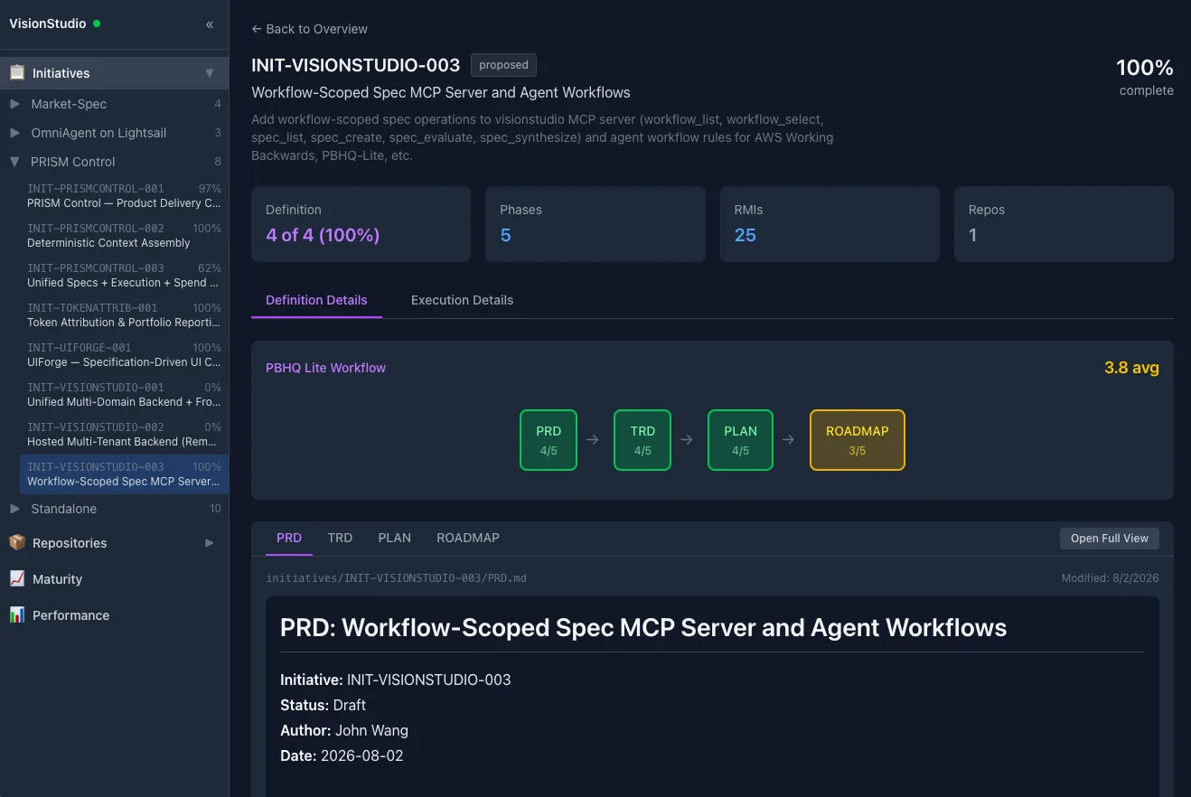The height and width of the screenshot is (797, 1191).
Task: Click the Repos 1 card
Action: [1064, 224]
